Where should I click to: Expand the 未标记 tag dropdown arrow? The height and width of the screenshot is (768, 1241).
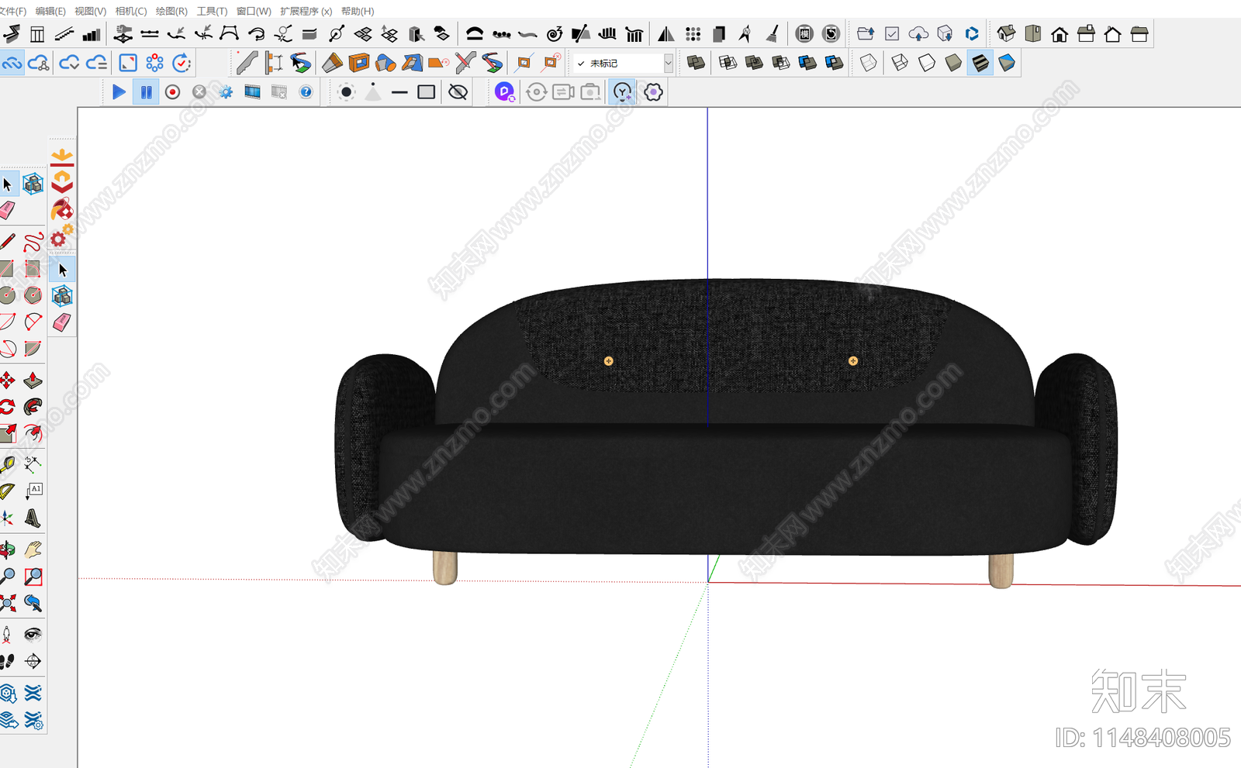(x=668, y=64)
